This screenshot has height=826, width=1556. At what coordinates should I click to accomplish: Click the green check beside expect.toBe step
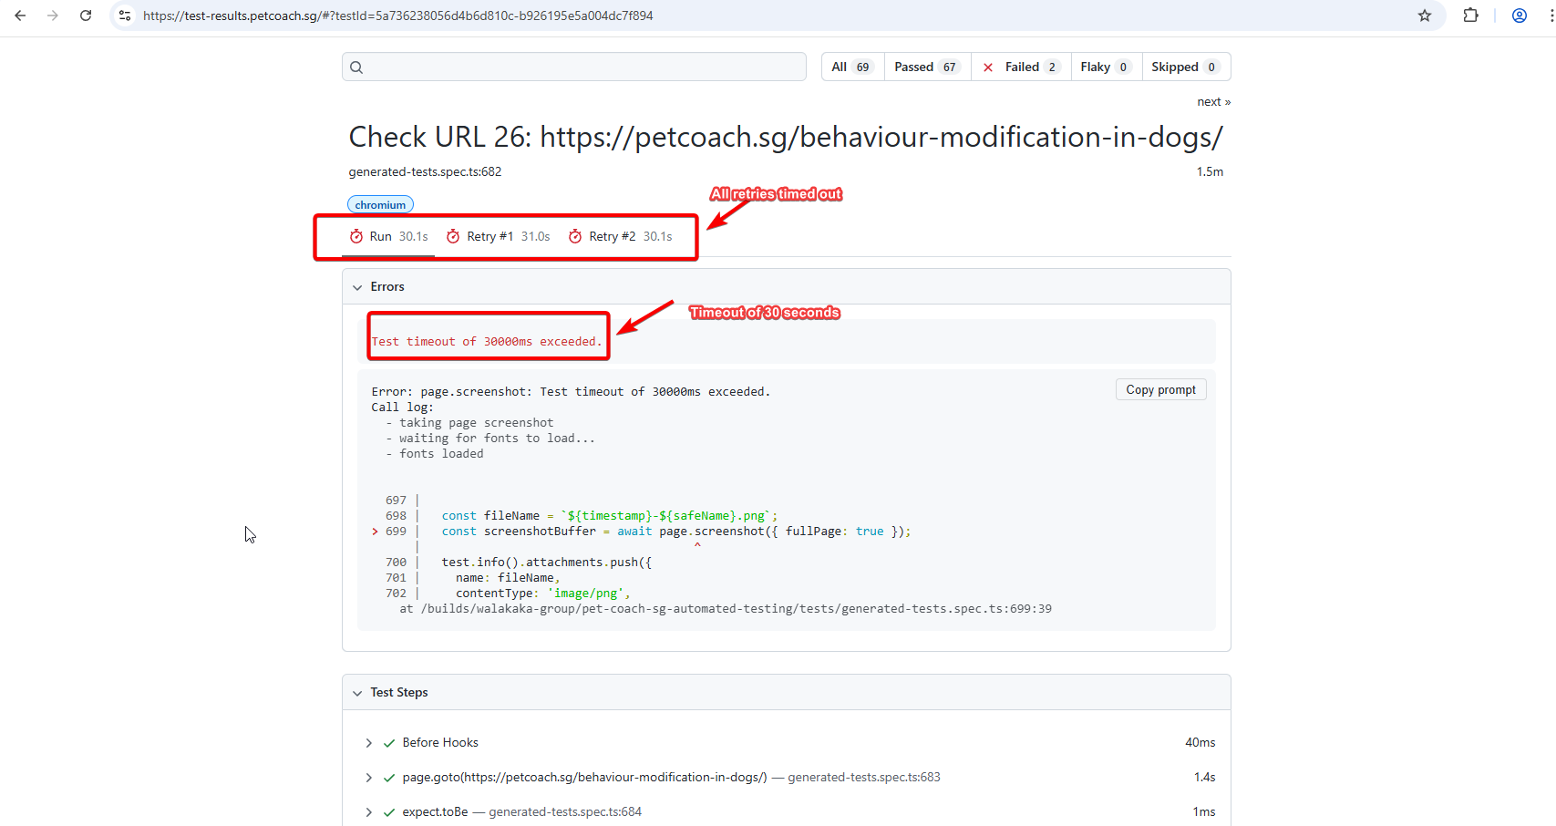[389, 812]
